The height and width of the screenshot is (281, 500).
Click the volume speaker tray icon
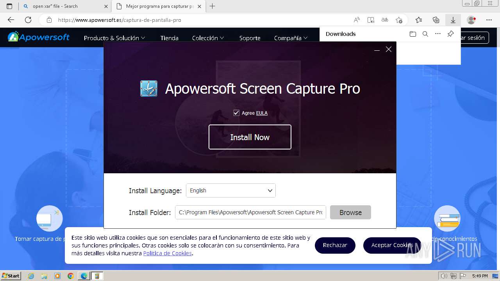[x=444, y=276]
